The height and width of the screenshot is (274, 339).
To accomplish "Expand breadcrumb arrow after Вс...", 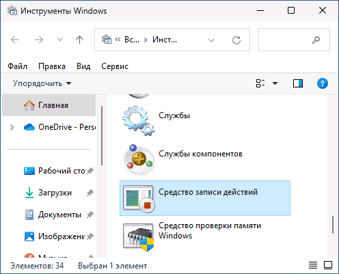I will pyautogui.click(x=146, y=40).
